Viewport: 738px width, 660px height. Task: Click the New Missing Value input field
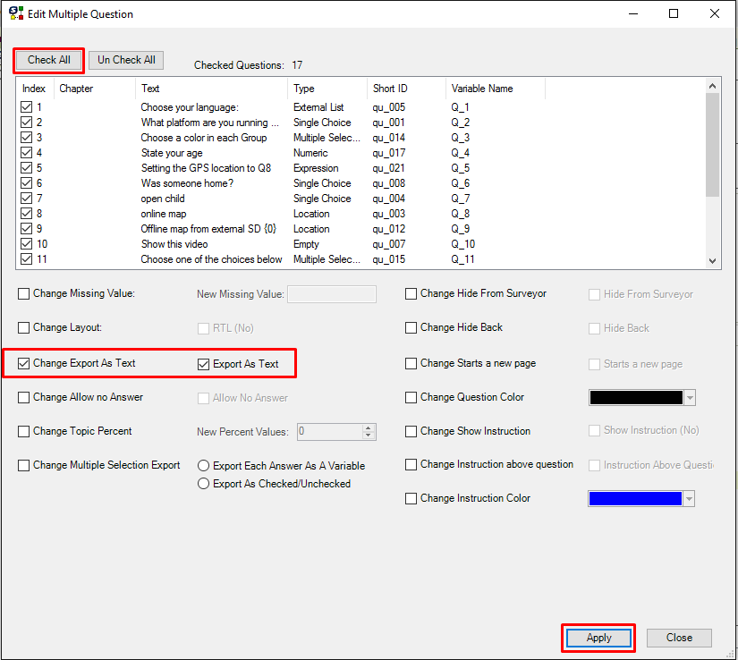point(332,294)
